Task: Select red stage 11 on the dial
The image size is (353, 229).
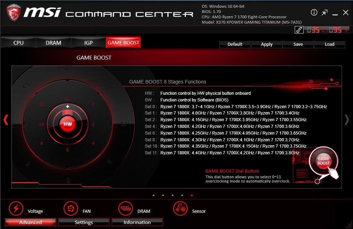Action: (42, 104)
